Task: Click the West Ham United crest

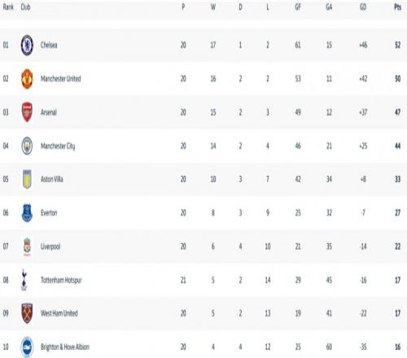Action: [27, 313]
